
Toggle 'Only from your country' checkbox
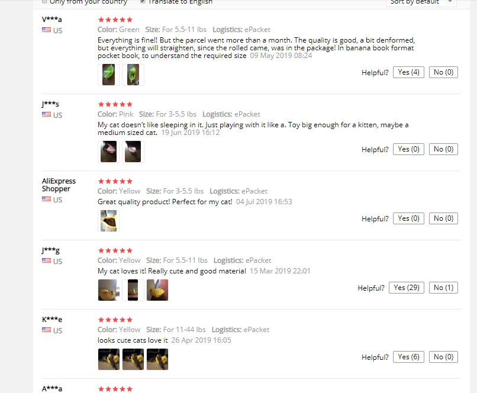44,2
